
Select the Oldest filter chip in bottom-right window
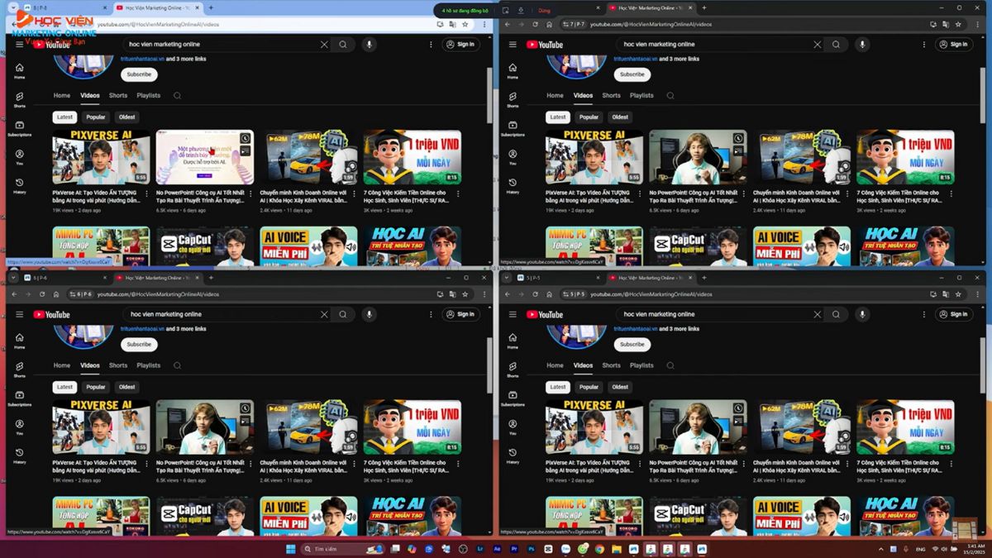(620, 387)
